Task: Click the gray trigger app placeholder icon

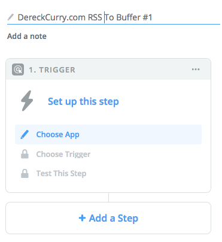Action: click(x=18, y=69)
